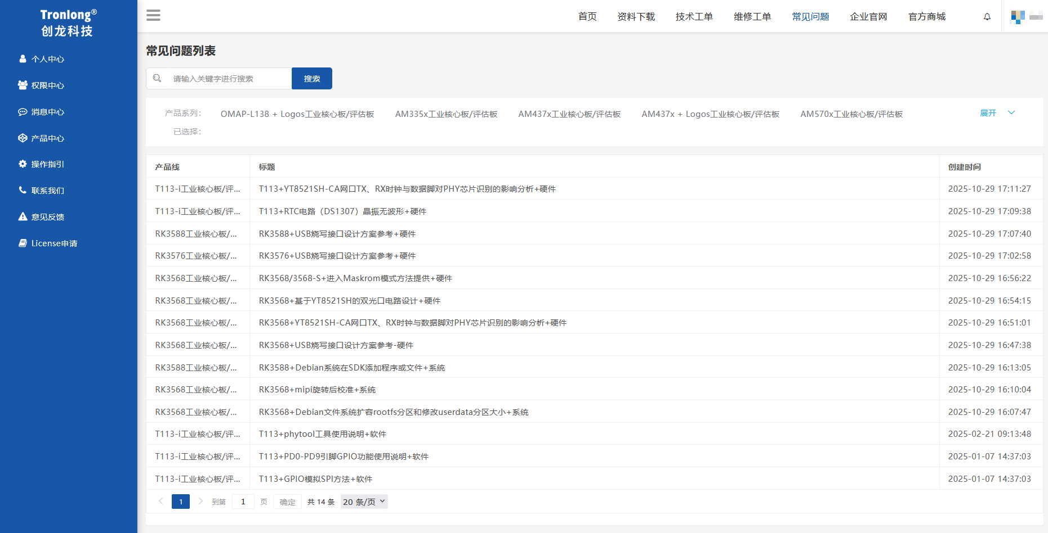Screen dimensions: 1048x533
Task: Go to previous page arrow
Action: [161, 501]
